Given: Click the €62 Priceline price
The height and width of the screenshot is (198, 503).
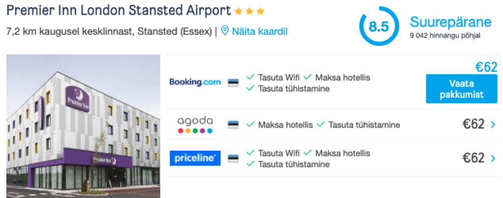Looking at the screenshot, I should click(474, 158).
